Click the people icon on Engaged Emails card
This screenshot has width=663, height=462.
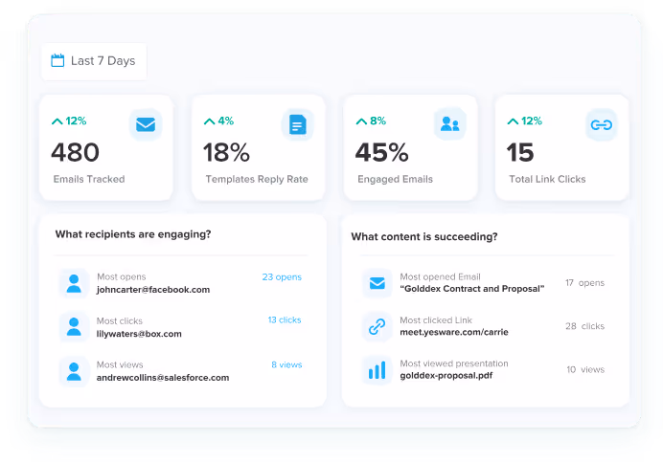[x=450, y=124]
